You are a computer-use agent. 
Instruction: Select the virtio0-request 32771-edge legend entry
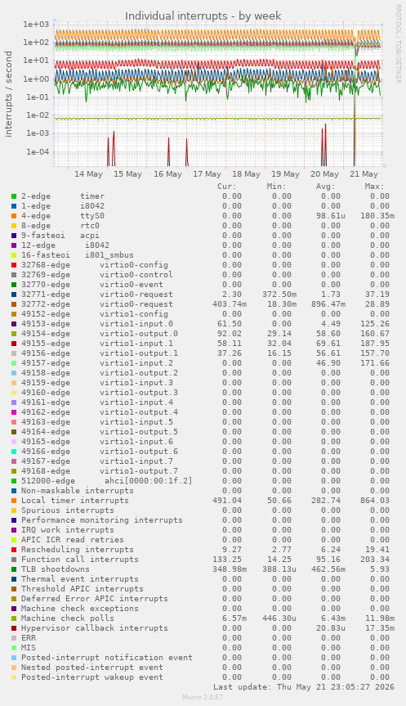tap(97, 295)
